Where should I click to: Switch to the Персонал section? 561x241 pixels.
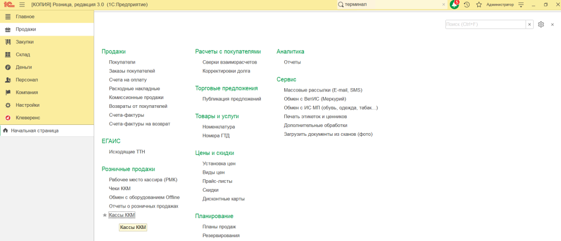point(47,80)
